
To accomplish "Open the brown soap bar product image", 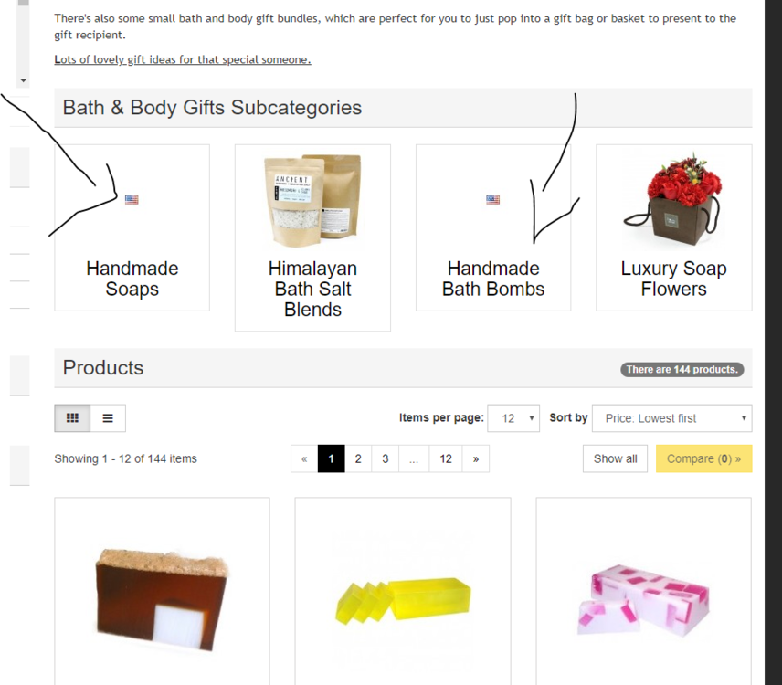I will point(162,600).
